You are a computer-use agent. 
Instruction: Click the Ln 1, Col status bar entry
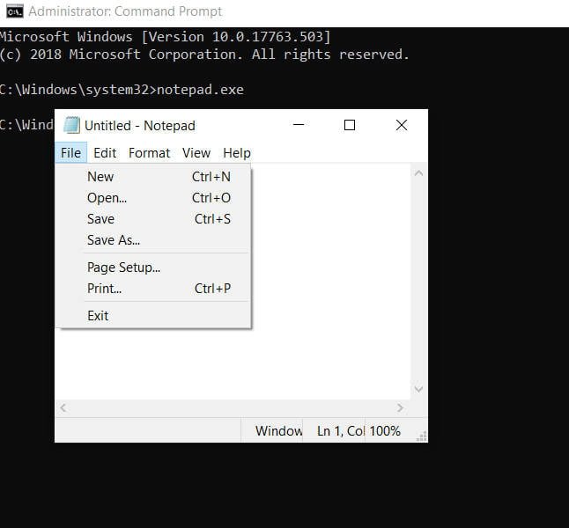point(334,431)
